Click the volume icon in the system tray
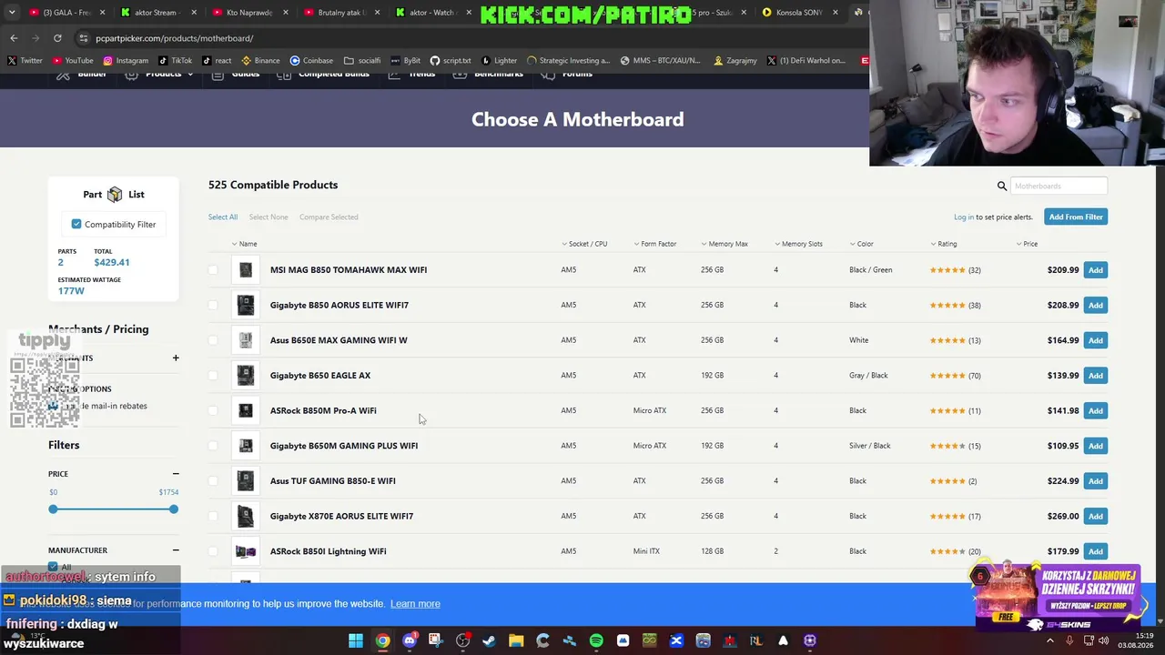 click(x=1104, y=640)
